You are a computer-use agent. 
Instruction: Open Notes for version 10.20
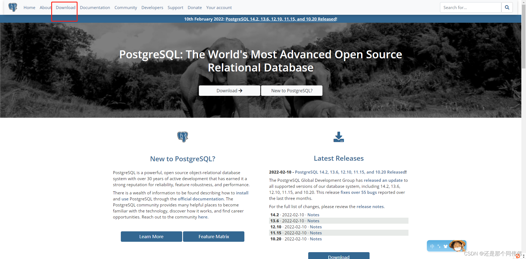316,239
